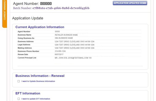The height and width of the screenshot is (101, 156).
Task: Click 'I want to Update Business Information' label
Action: tap(38, 81)
